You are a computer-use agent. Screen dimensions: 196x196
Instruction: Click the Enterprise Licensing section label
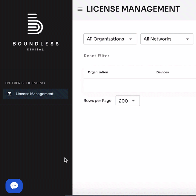coord(25,83)
